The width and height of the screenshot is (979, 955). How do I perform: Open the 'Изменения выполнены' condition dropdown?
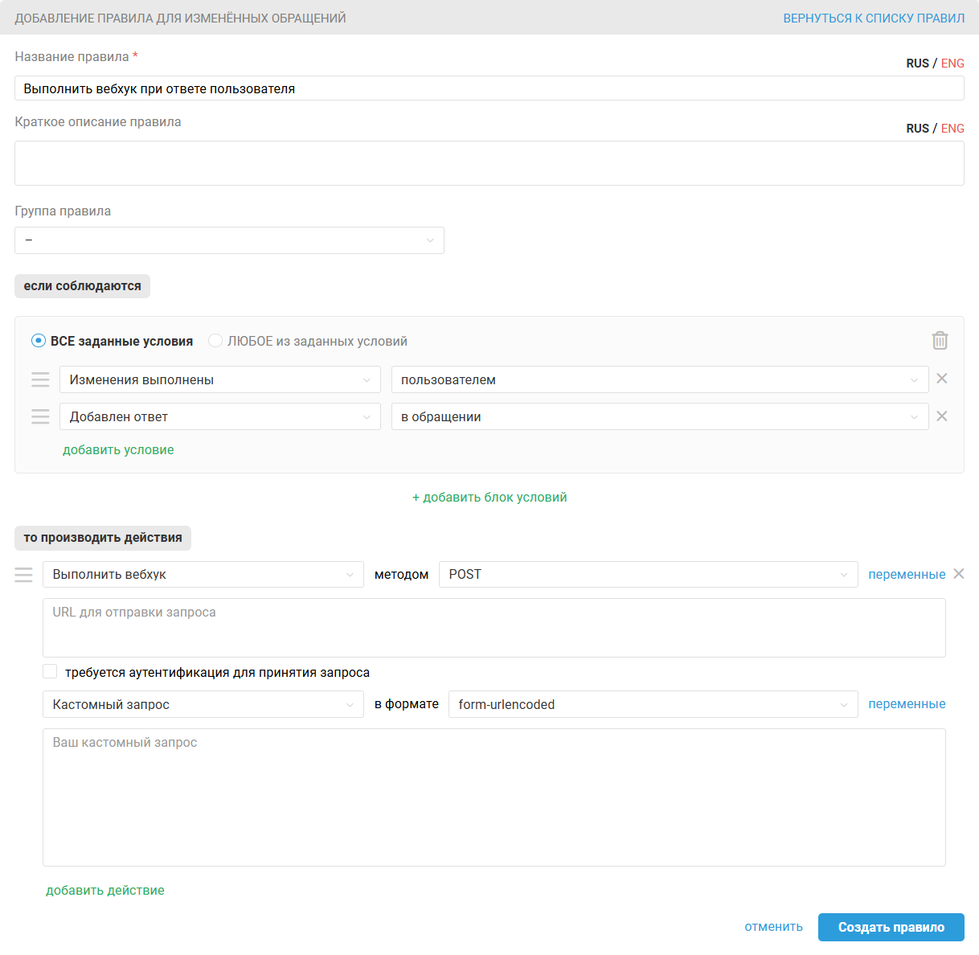(220, 379)
